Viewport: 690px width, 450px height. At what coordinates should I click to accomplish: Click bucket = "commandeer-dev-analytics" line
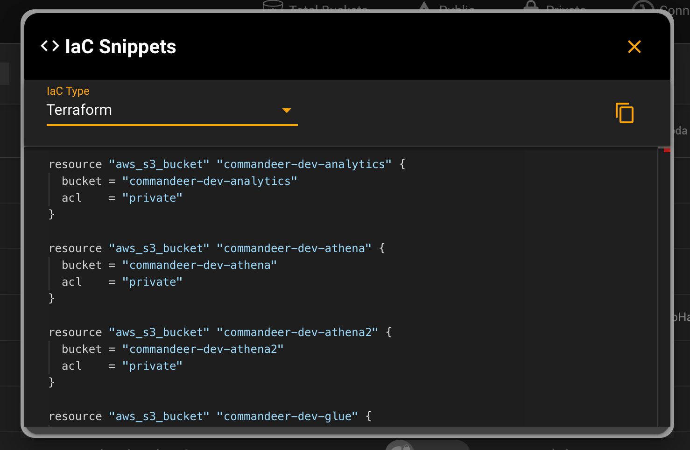[179, 181]
